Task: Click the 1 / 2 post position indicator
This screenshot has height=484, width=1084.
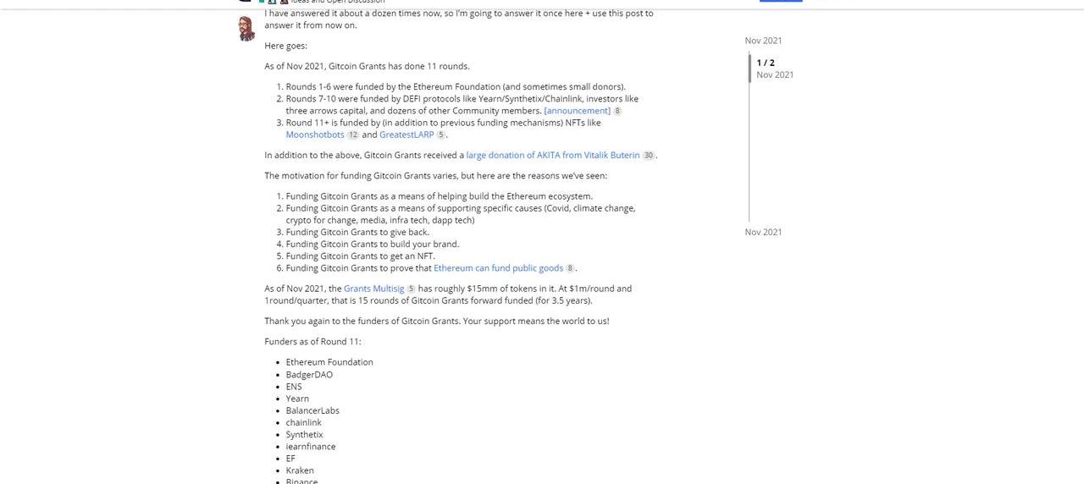Action: point(766,63)
